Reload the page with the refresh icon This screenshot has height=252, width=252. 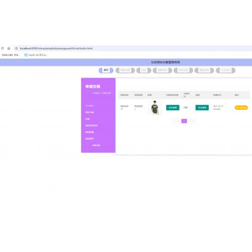(3, 48)
